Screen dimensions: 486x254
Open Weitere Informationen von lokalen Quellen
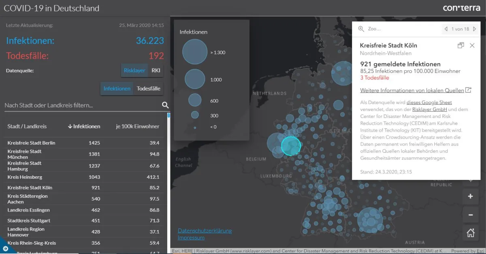tap(411, 90)
